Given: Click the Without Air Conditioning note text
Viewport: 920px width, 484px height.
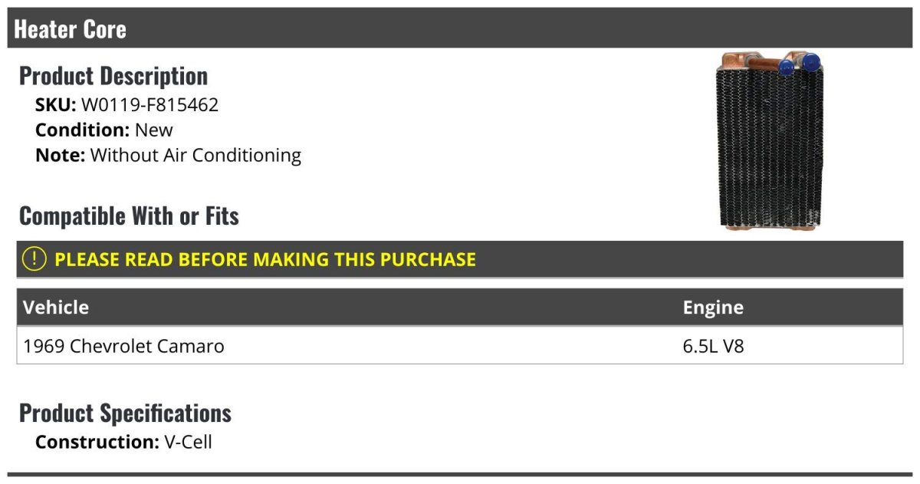Looking at the screenshot, I should pos(195,155).
